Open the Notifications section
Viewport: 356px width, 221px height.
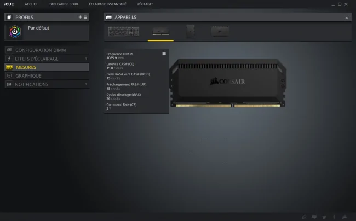tap(47, 84)
